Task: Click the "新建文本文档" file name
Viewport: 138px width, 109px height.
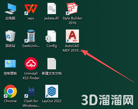Action: point(52,73)
